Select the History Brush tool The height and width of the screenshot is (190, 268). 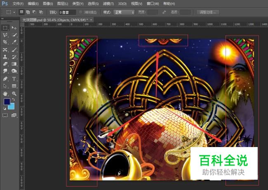click(14, 57)
